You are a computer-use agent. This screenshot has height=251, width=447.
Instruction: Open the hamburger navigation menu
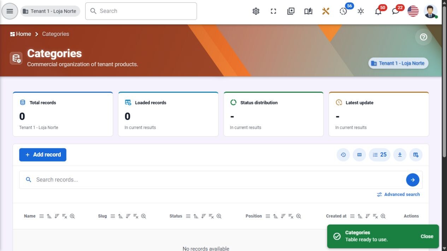click(10, 11)
